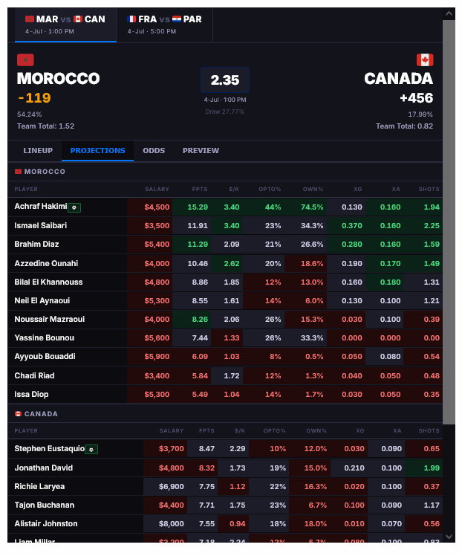Sort Canada table by XA column
Image resolution: width=462 pixels, height=556 pixels.
click(x=397, y=431)
